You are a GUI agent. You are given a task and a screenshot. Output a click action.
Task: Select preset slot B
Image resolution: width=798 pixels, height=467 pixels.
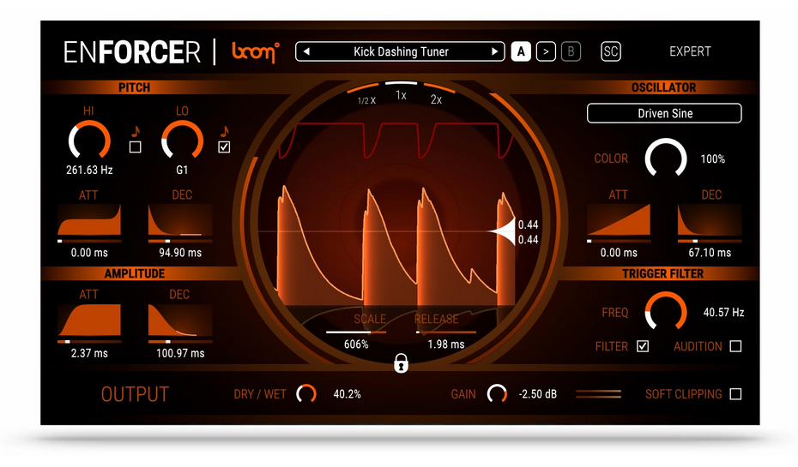point(571,51)
